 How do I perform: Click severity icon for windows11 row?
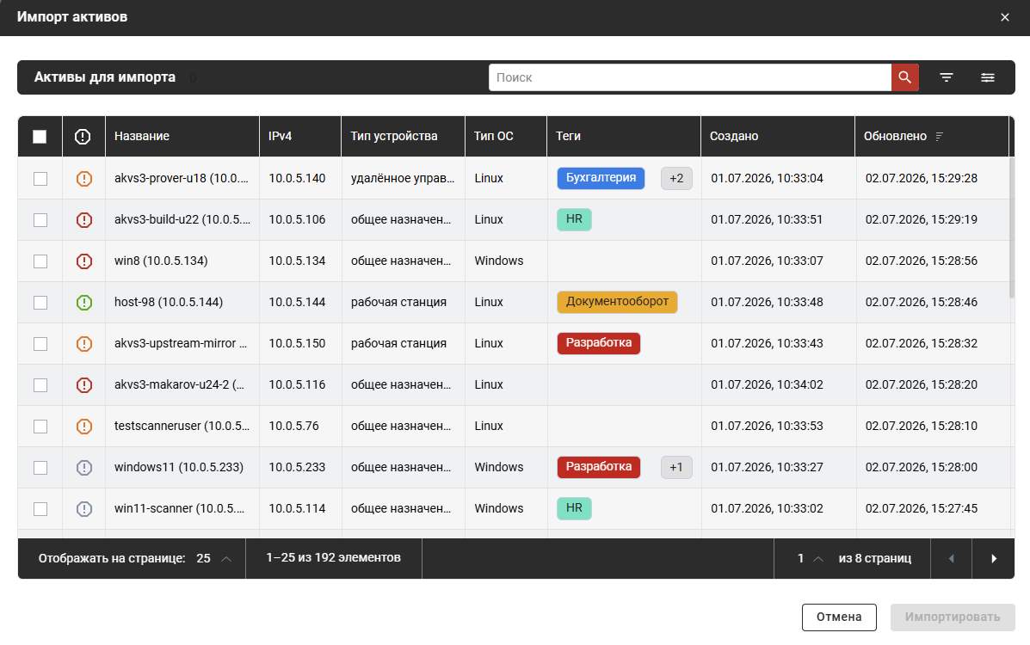pos(84,468)
